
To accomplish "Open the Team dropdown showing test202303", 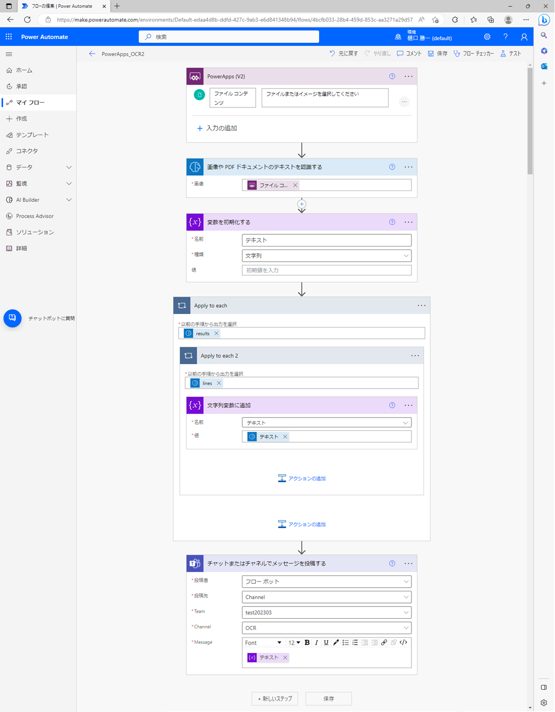I will tap(326, 612).
